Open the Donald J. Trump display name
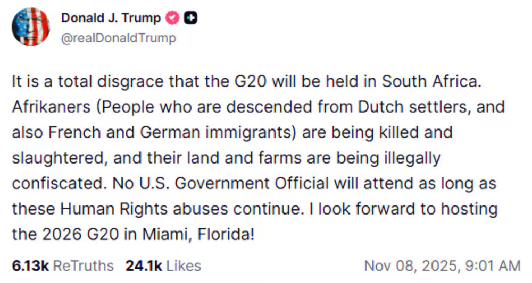532x283 pixels. (111, 18)
